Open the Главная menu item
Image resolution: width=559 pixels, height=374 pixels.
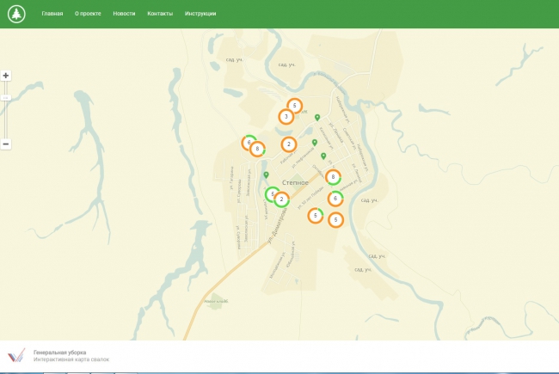click(52, 15)
